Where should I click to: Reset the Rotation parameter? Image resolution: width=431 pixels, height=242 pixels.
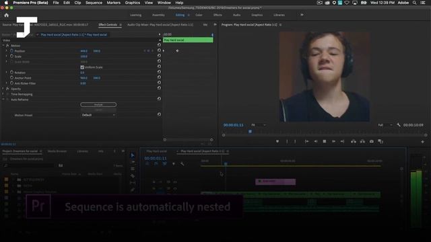click(159, 72)
